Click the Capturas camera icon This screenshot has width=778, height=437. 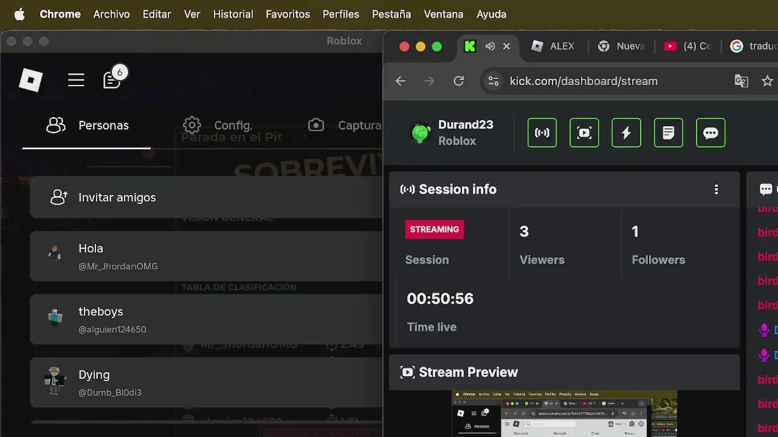pos(316,125)
